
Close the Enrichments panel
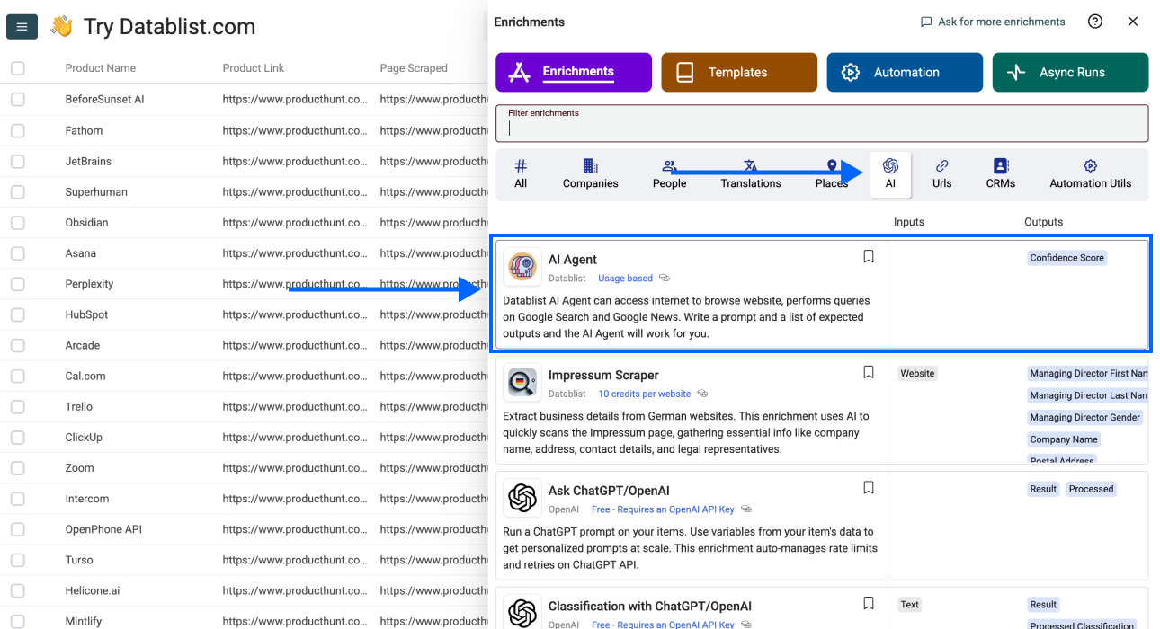[1133, 22]
